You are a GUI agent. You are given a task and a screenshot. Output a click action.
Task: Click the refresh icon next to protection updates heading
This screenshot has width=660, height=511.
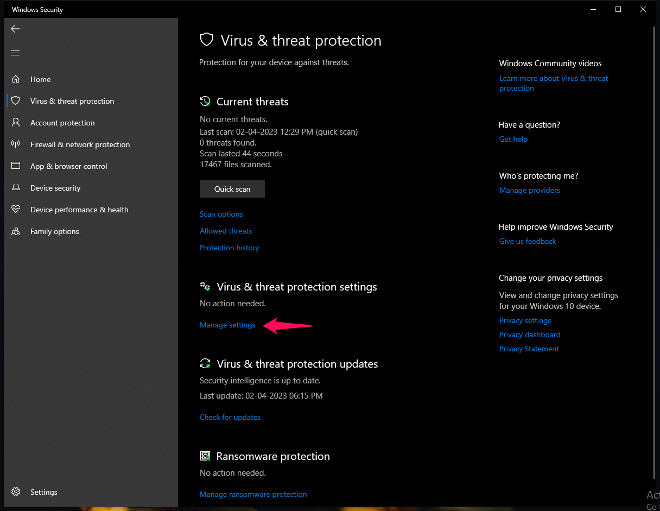pyautogui.click(x=205, y=364)
